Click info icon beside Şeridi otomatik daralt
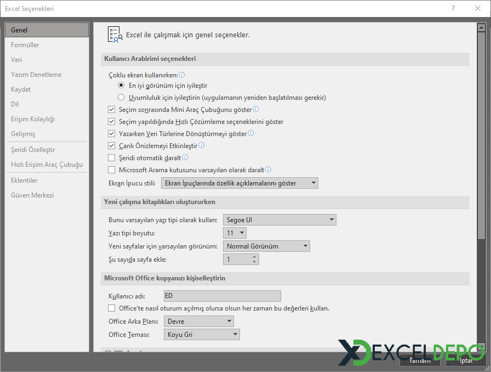The image size is (491, 372). click(x=185, y=157)
